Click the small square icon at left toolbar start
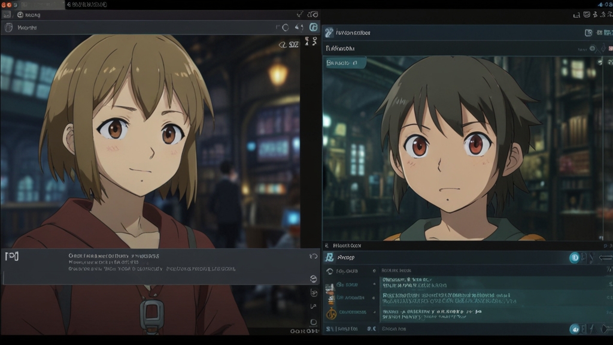Image resolution: width=613 pixels, height=345 pixels. [x=6, y=15]
